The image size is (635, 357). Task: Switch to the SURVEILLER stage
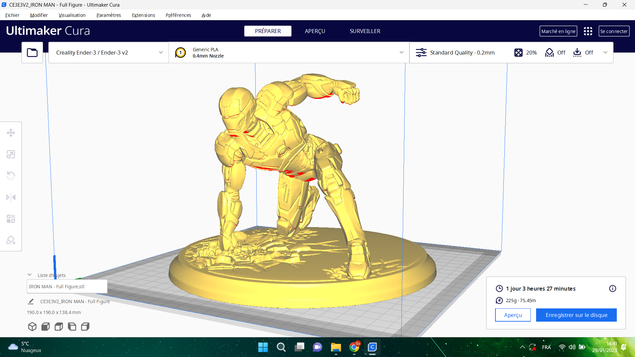point(365,31)
